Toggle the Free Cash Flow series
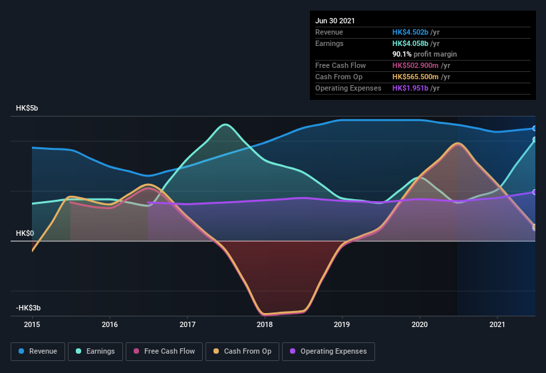Screen dimensions: 546x373 (x=164, y=352)
